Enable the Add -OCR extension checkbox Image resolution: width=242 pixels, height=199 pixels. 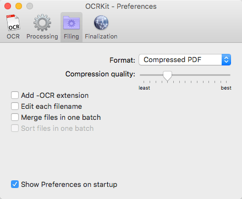pyautogui.click(x=15, y=95)
